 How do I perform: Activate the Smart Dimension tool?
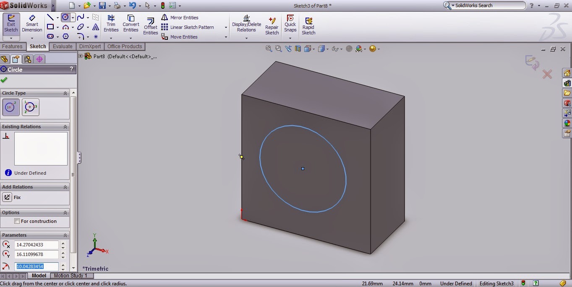coord(32,23)
